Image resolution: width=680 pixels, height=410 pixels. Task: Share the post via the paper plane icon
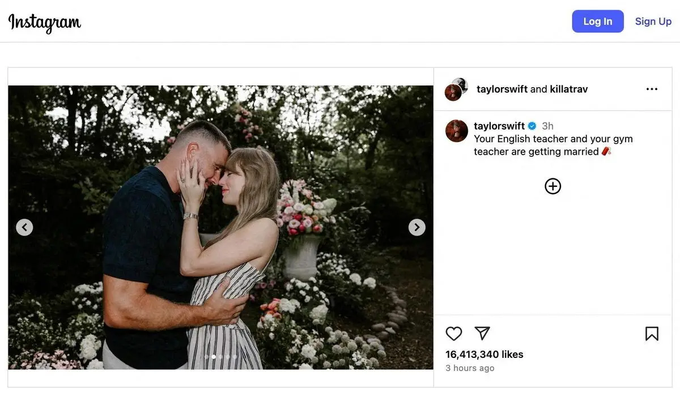(482, 333)
